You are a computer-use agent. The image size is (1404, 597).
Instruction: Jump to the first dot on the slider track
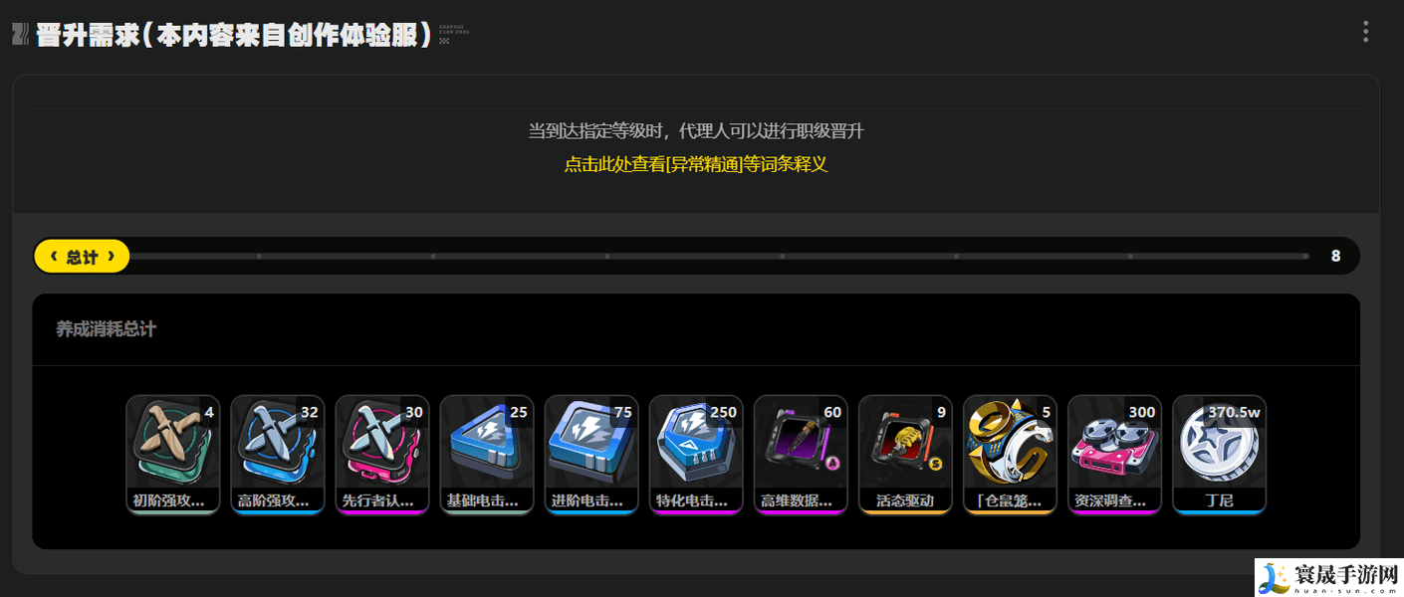[x=259, y=257]
